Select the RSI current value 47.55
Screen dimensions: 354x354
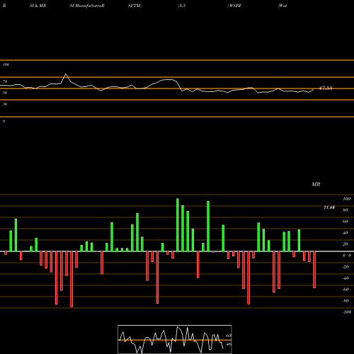pyautogui.click(x=326, y=88)
